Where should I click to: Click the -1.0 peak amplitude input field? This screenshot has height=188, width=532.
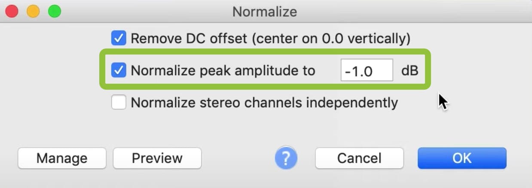point(367,70)
